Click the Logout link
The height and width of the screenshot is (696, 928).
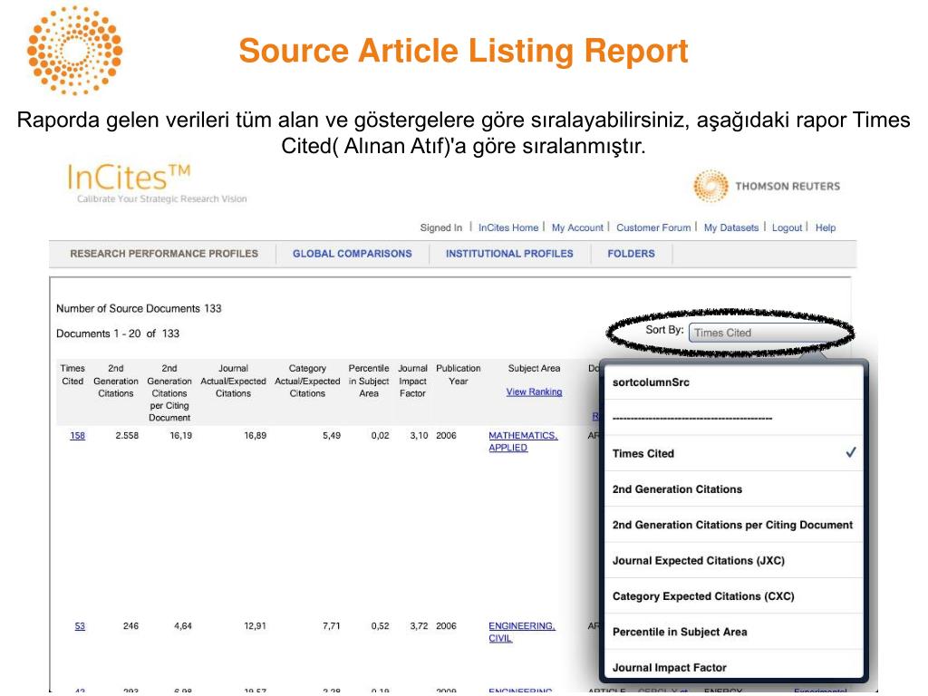pos(787,227)
